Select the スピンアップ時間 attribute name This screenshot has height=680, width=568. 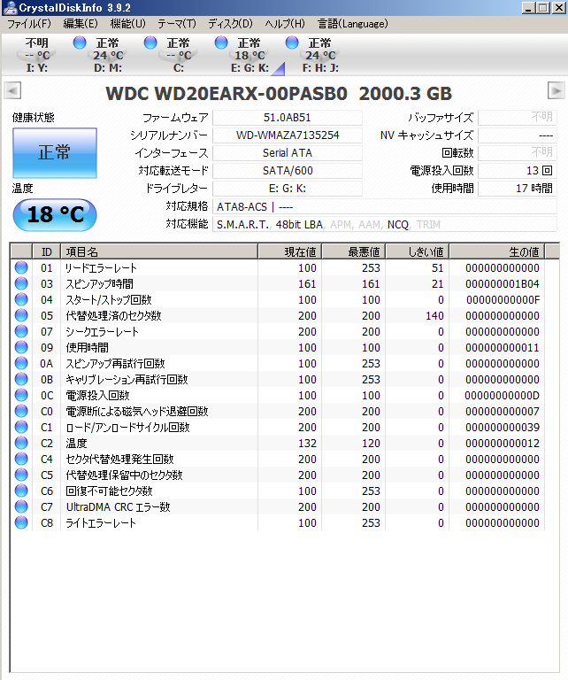point(100,284)
